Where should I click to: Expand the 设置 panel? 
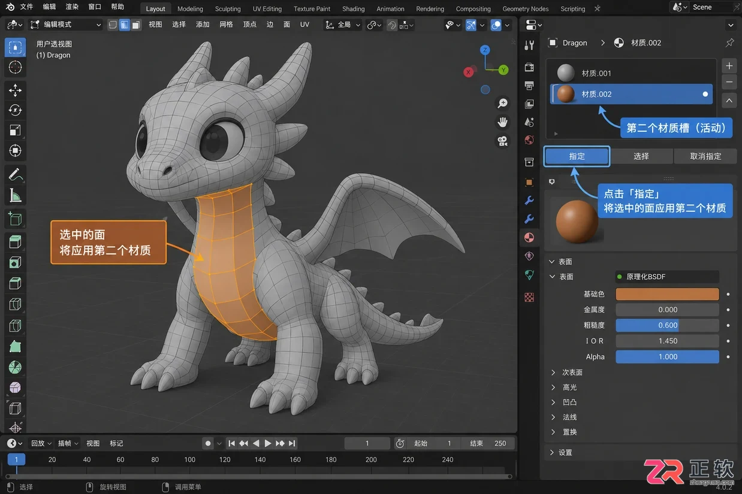(561, 453)
